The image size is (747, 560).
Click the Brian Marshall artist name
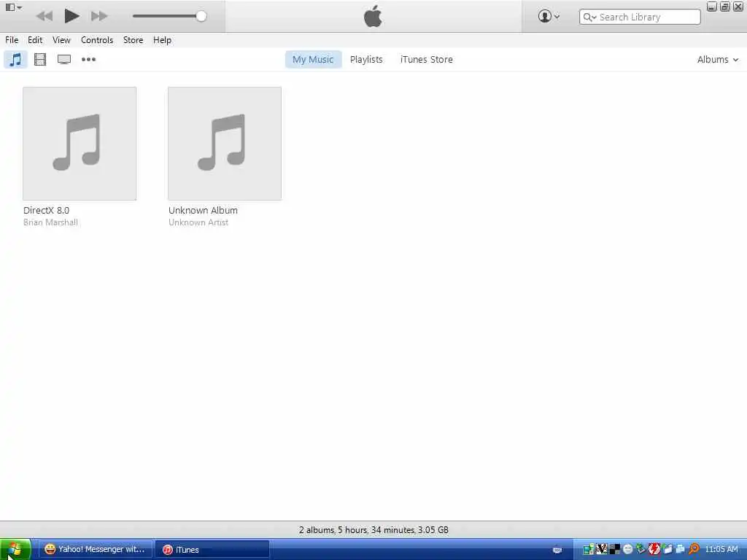coord(50,222)
